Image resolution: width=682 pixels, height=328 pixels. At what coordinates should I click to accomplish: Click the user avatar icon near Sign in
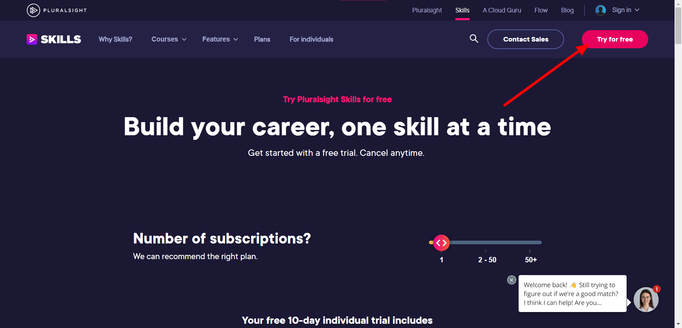coord(601,10)
